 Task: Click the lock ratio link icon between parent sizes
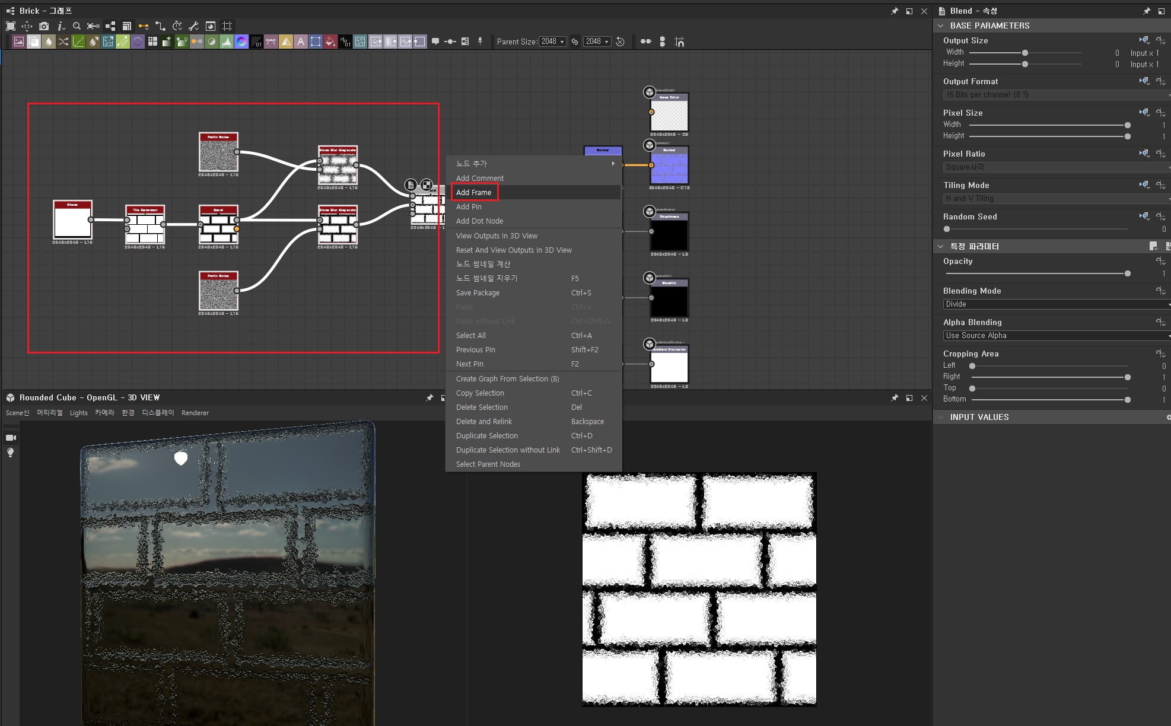[575, 42]
